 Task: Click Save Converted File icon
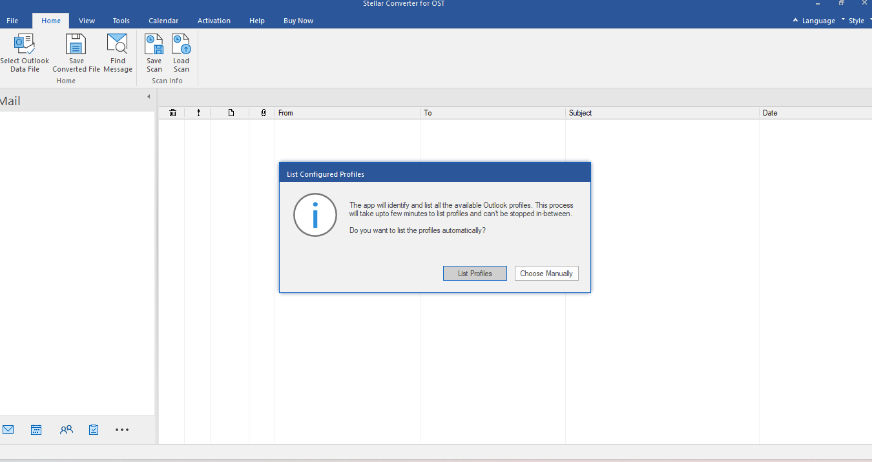pos(76,45)
